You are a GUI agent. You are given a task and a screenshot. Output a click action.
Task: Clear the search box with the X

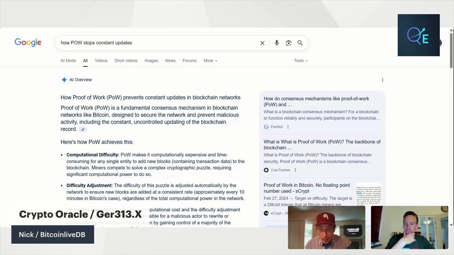pyautogui.click(x=262, y=43)
